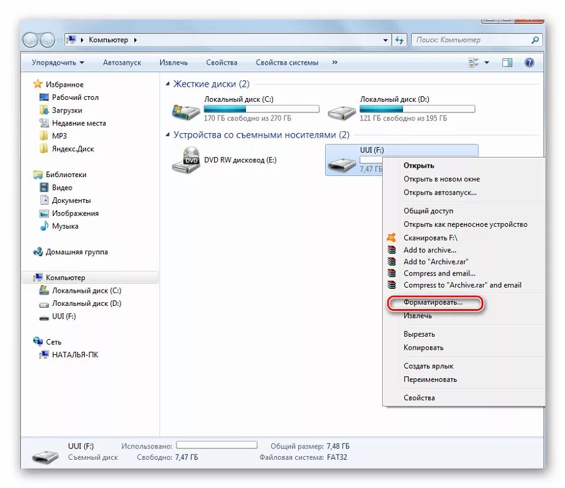Click Автозапуск toolbar button
Screen dimensions: 565x488
122,63
